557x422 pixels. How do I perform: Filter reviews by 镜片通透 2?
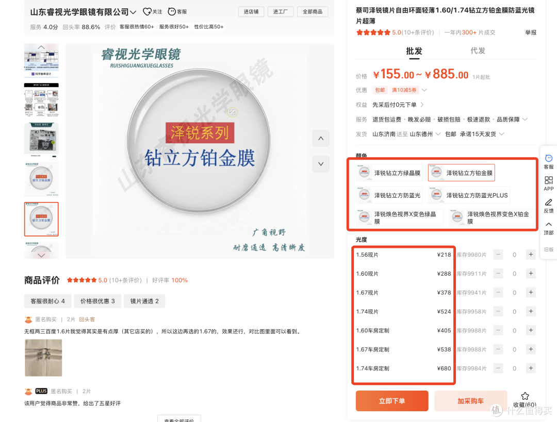click(144, 301)
